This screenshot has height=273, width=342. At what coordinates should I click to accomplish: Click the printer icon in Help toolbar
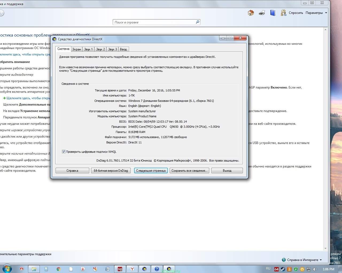click(x=262, y=13)
